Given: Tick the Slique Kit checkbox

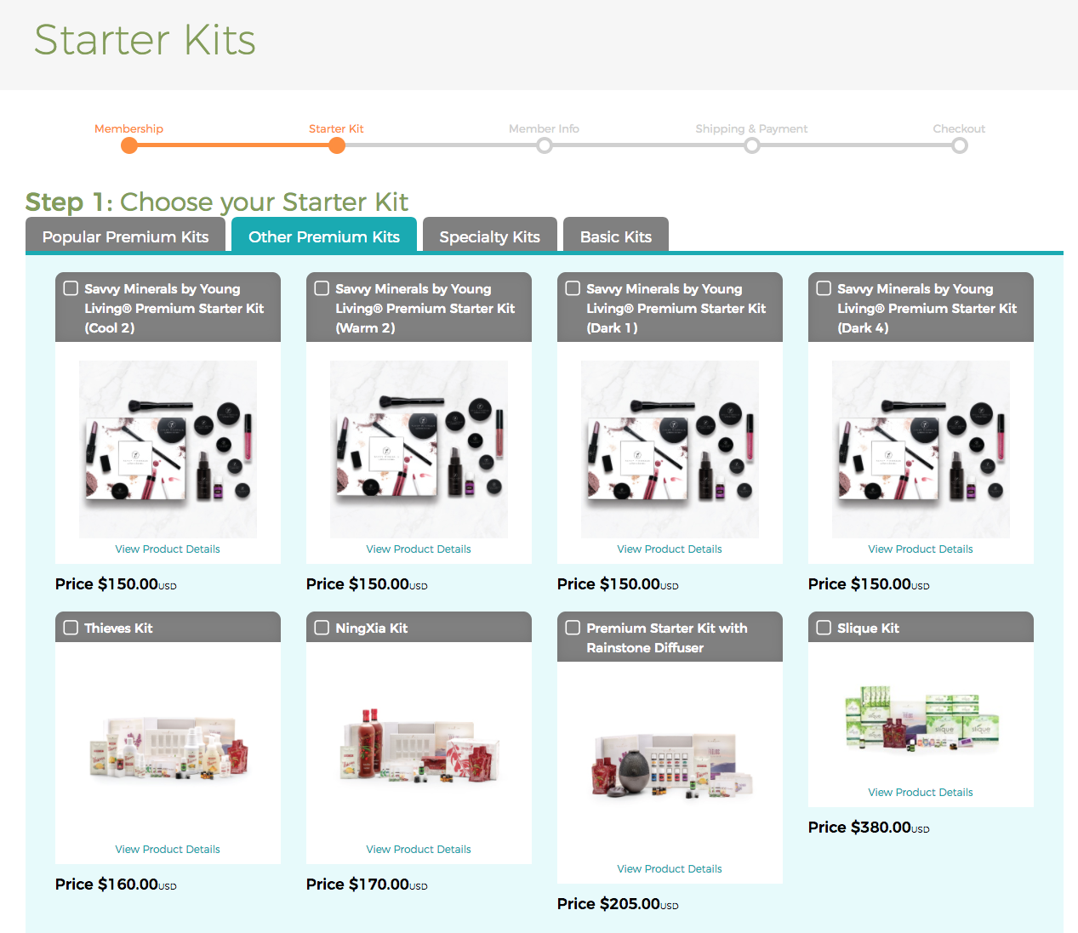Looking at the screenshot, I should 824,628.
